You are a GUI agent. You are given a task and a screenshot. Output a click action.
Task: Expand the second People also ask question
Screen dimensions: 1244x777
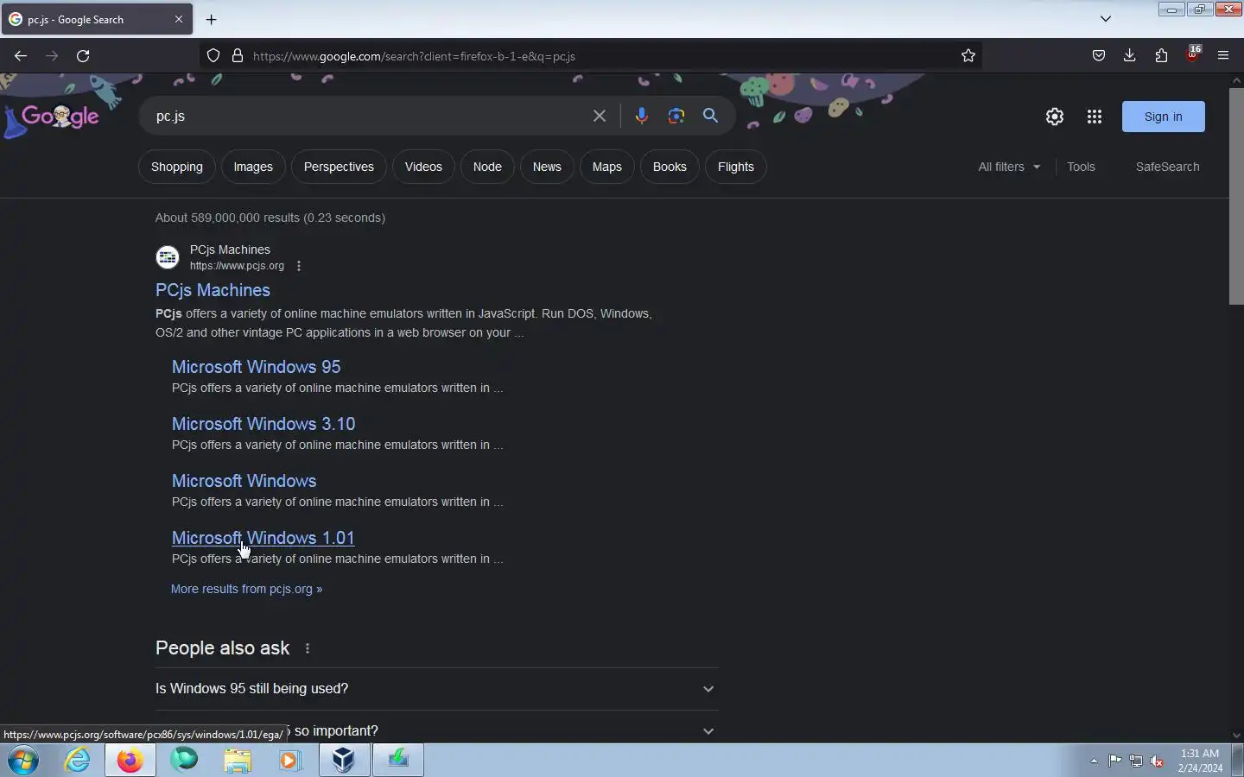pyautogui.click(x=436, y=731)
